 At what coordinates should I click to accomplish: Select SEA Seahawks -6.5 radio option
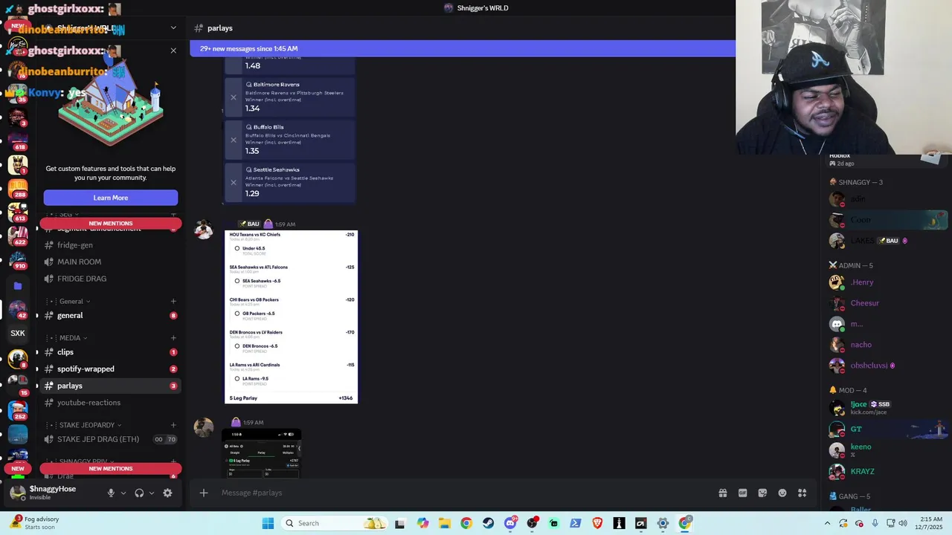(x=237, y=281)
